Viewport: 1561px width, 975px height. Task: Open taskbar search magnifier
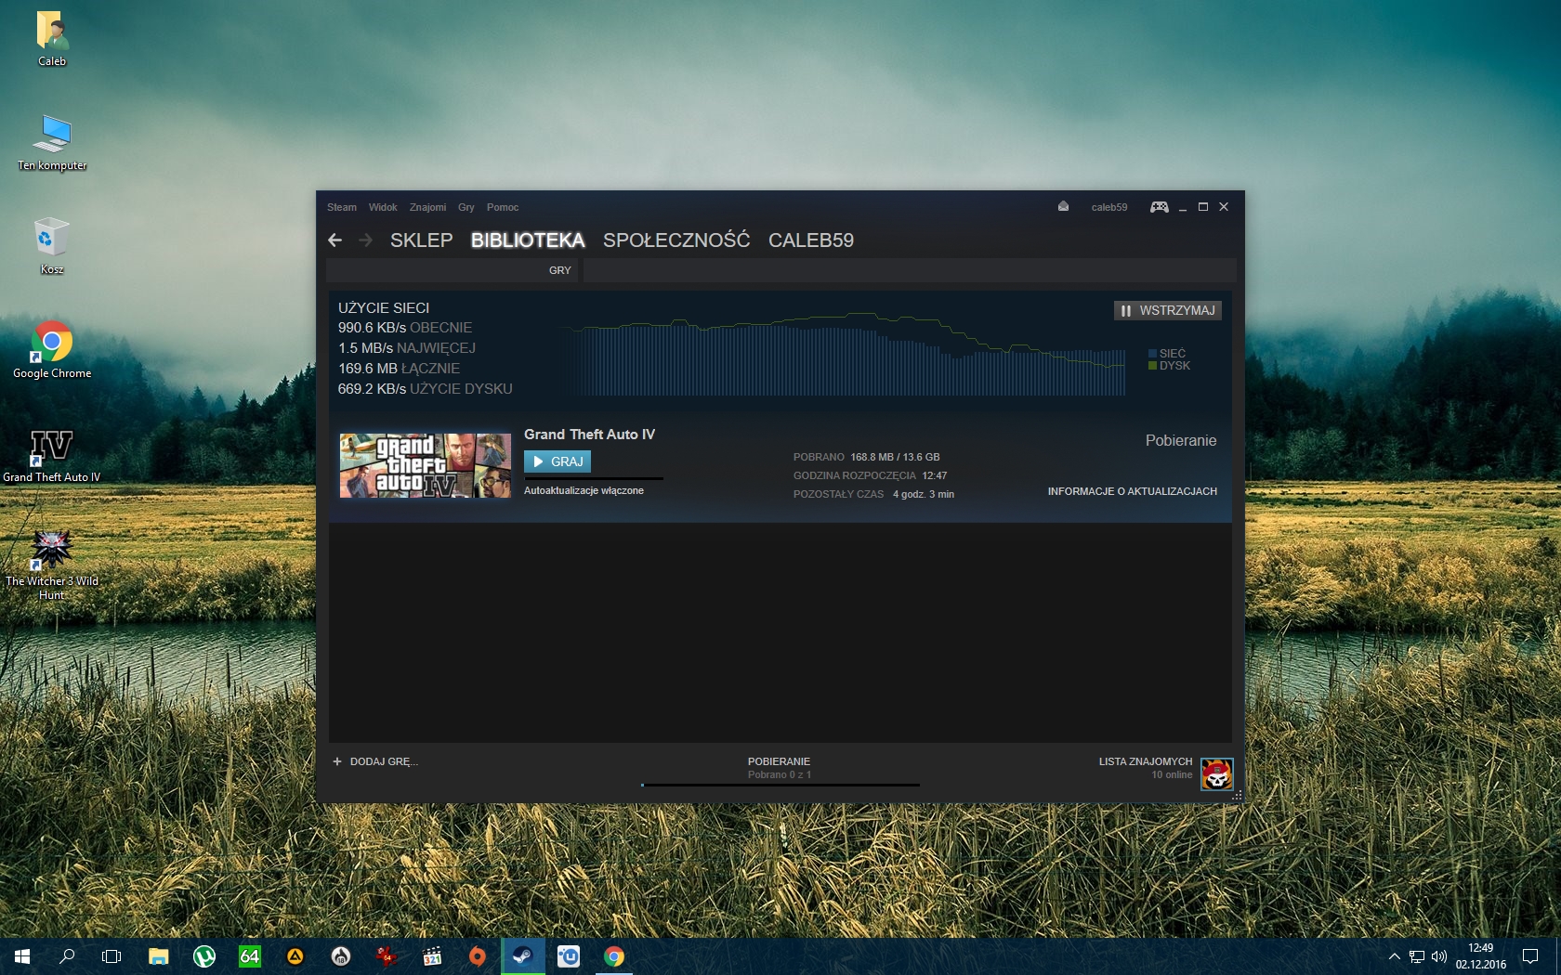[x=67, y=956]
